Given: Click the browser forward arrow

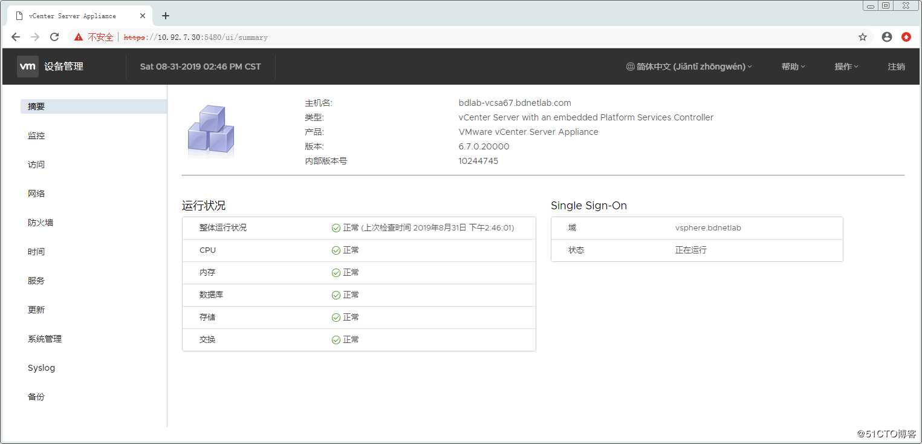Looking at the screenshot, I should 35,37.
